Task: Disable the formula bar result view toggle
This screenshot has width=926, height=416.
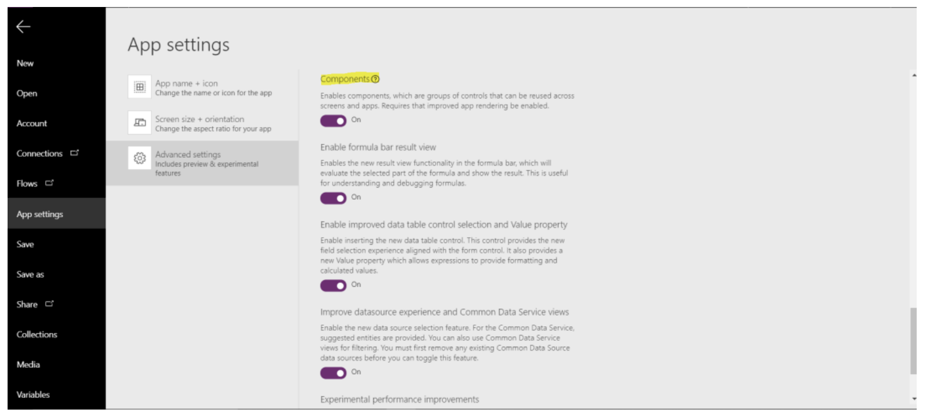Action: pos(333,198)
